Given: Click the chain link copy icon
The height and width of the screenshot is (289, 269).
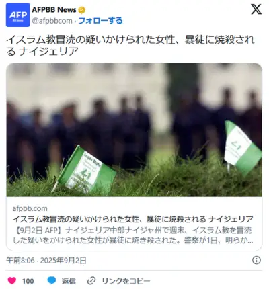Looking at the screenshot, I should coord(91,281).
